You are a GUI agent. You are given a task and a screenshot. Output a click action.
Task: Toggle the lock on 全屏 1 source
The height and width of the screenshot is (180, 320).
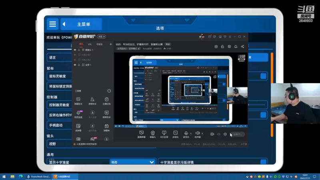(x=79, y=65)
